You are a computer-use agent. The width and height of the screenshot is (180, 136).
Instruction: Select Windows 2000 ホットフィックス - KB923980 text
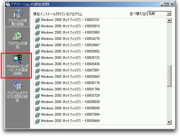click(x=70, y=32)
